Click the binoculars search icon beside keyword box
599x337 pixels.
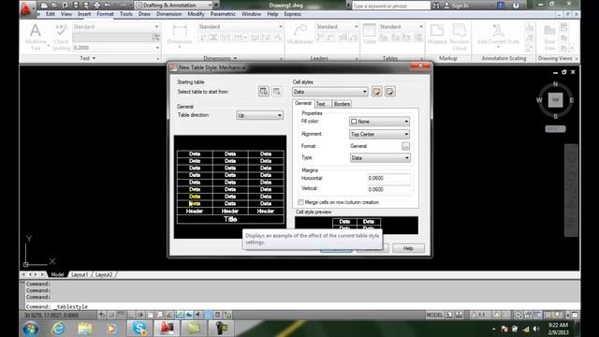coord(436,6)
